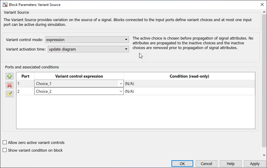Click the Block Parameters title bar icon
267x168 pixels.
click(5, 5)
